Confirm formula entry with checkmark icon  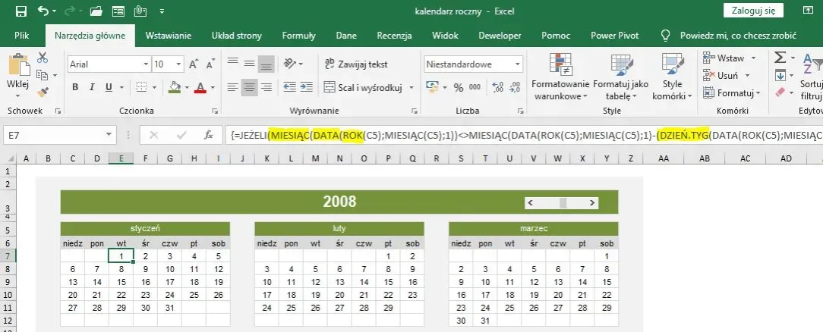(x=181, y=135)
